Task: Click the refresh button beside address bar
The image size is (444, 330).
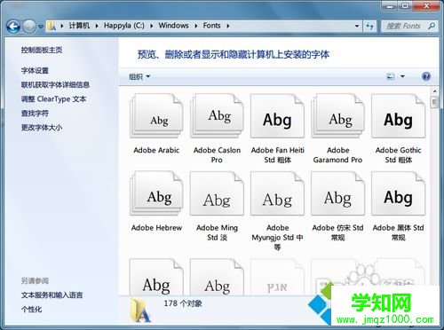Action: click(369, 26)
